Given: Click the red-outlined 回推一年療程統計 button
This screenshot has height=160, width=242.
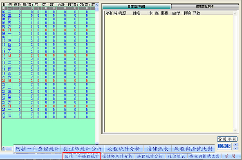Looking at the screenshot, I should coord(82,156).
